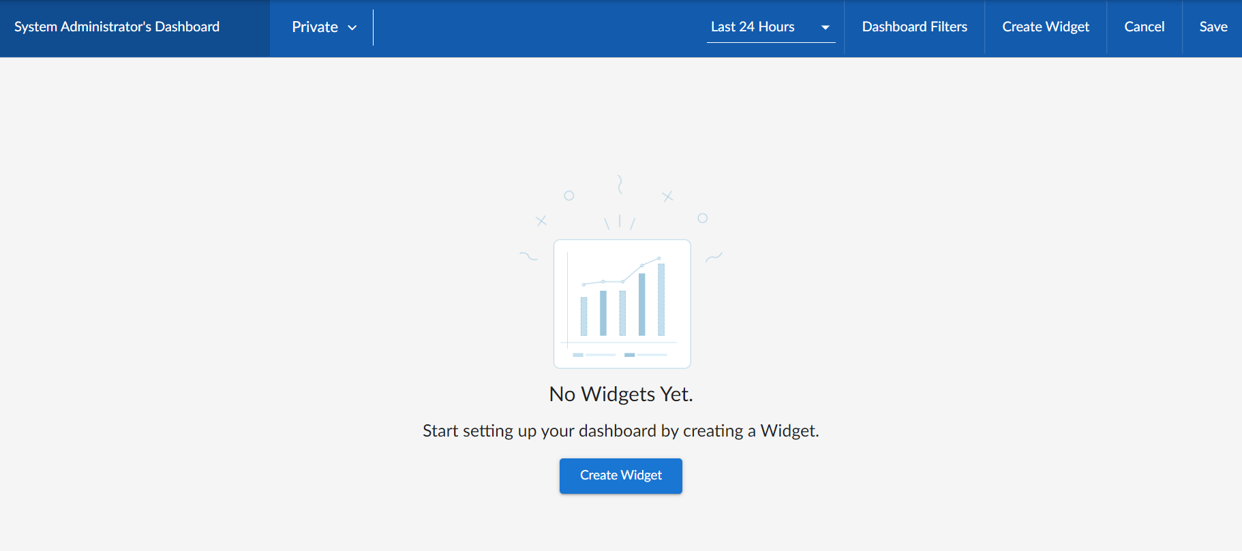Cancel the dashboard editing
Image resolution: width=1242 pixels, height=551 pixels.
point(1144,27)
